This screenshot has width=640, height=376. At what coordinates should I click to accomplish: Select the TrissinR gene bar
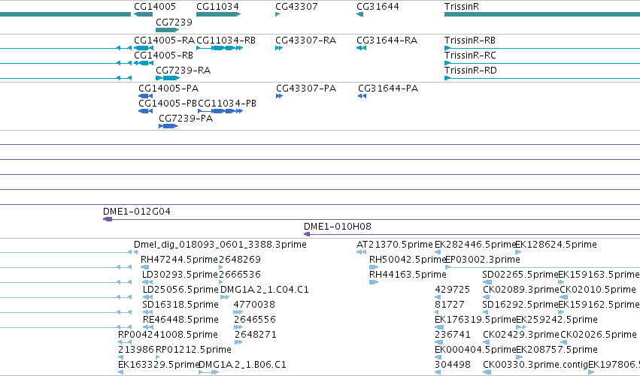point(542,14)
